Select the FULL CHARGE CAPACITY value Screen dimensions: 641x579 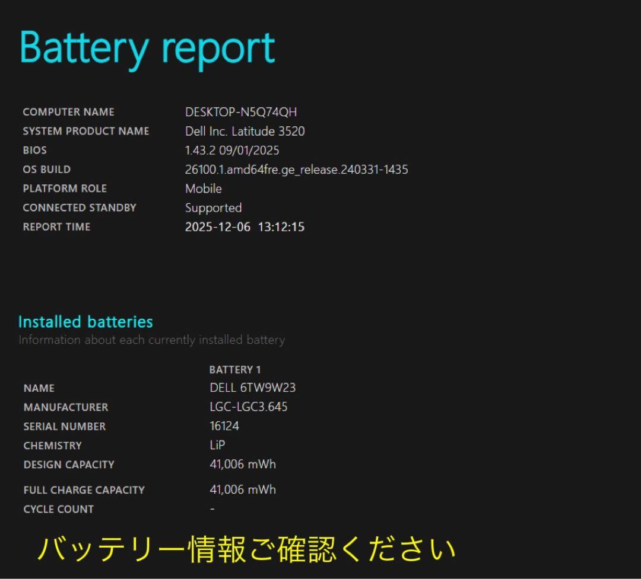pos(242,490)
